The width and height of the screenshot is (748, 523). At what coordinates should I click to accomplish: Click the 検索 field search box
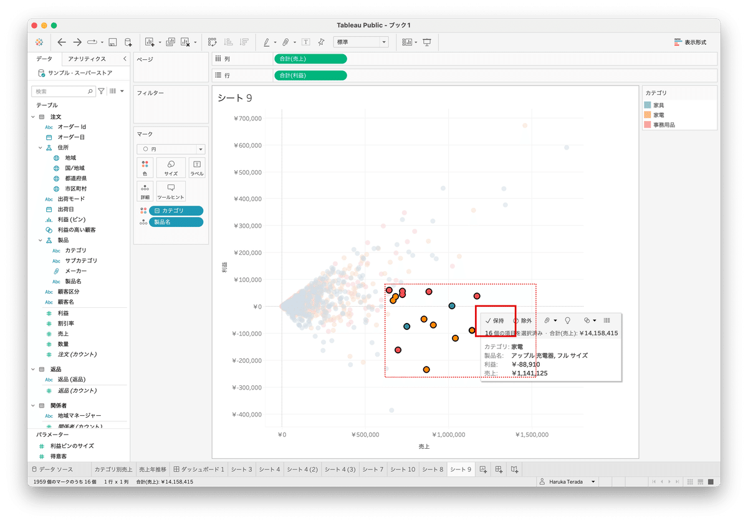pyautogui.click(x=63, y=91)
